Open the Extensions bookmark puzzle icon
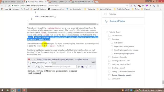 tap(10, 9)
